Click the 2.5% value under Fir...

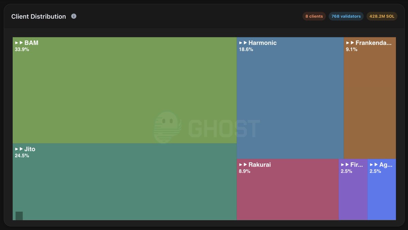[x=346, y=171]
